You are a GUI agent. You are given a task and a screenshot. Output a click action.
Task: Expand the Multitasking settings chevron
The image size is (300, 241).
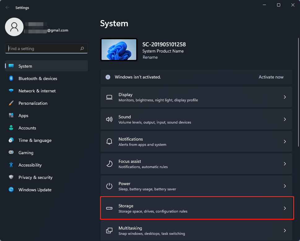coord(285,230)
